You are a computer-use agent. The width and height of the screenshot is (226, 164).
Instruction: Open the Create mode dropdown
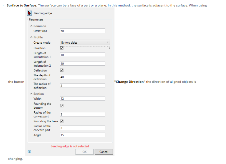[85, 42]
